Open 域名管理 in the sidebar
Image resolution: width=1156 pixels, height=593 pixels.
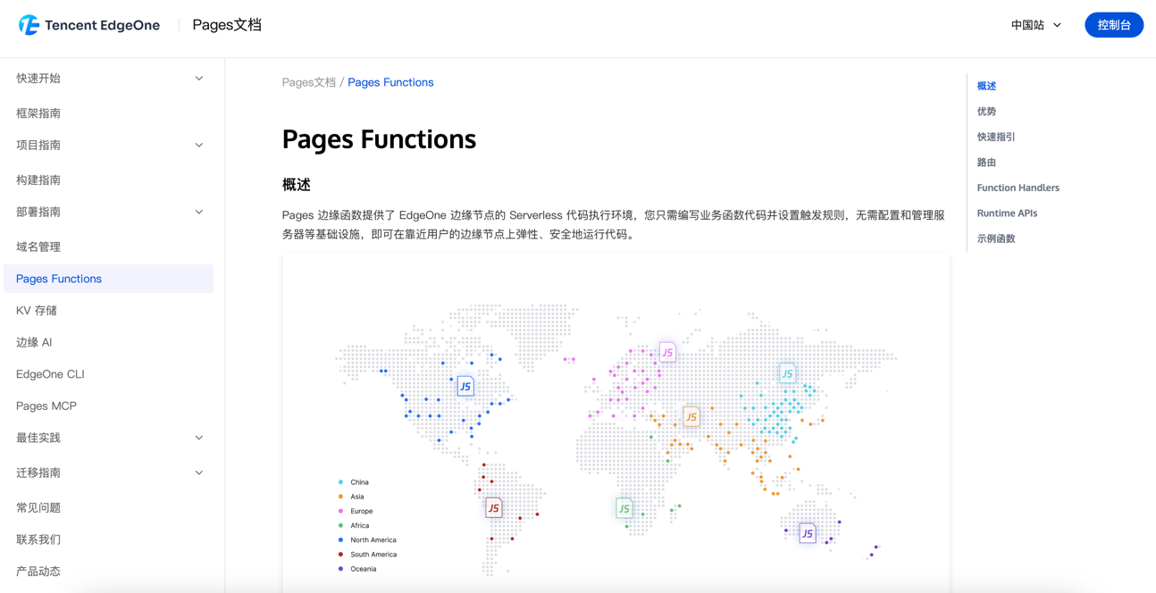tap(38, 246)
